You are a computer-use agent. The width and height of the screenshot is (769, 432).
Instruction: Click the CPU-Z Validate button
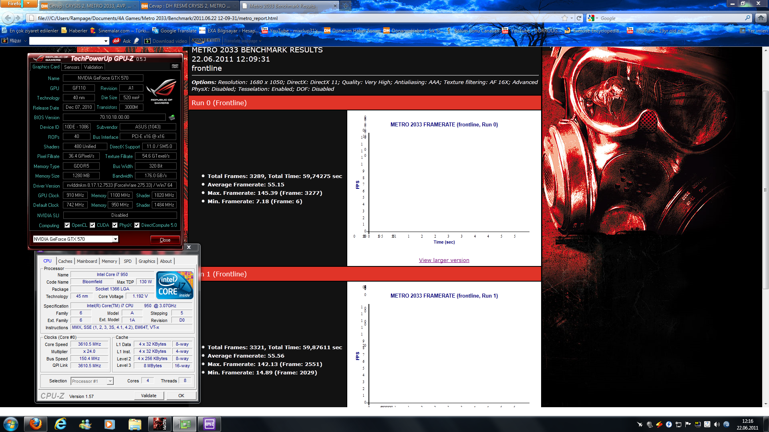tap(149, 396)
